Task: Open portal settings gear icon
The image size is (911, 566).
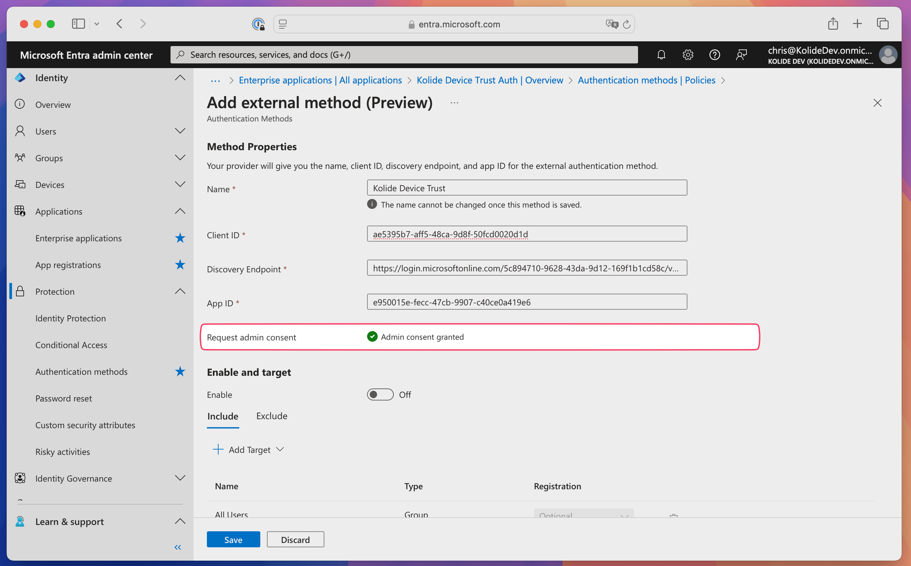Action: pyautogui.click(x=687, y=55)
